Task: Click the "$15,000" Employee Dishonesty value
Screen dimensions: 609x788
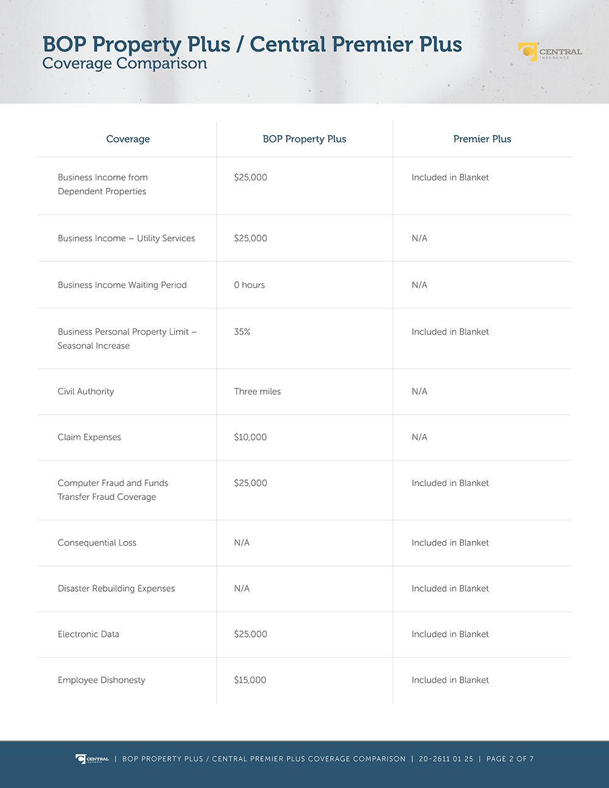Action: pyautogui.click(x=250, y=680)
